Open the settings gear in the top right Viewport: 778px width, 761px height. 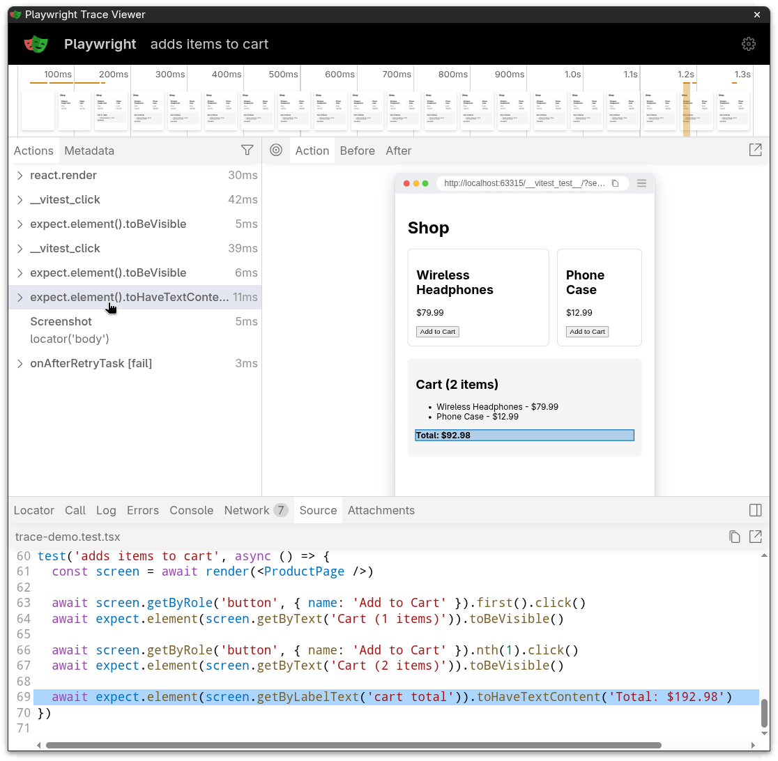point(749,43)
